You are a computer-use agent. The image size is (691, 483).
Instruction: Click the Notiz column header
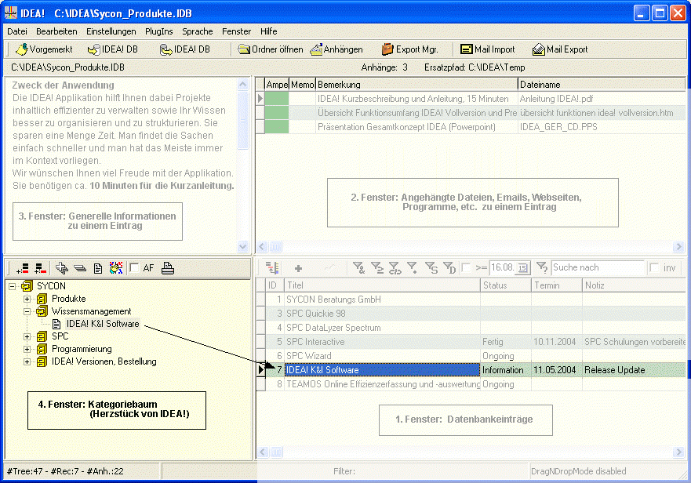click(635, 285)
